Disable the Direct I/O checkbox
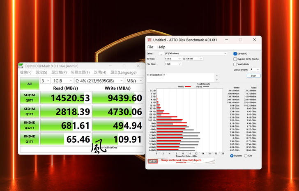 tap(235, 54)
